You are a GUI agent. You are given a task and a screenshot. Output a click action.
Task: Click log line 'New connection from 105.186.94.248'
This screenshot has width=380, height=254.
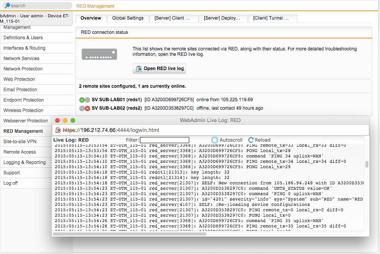[x=209, y=183]
